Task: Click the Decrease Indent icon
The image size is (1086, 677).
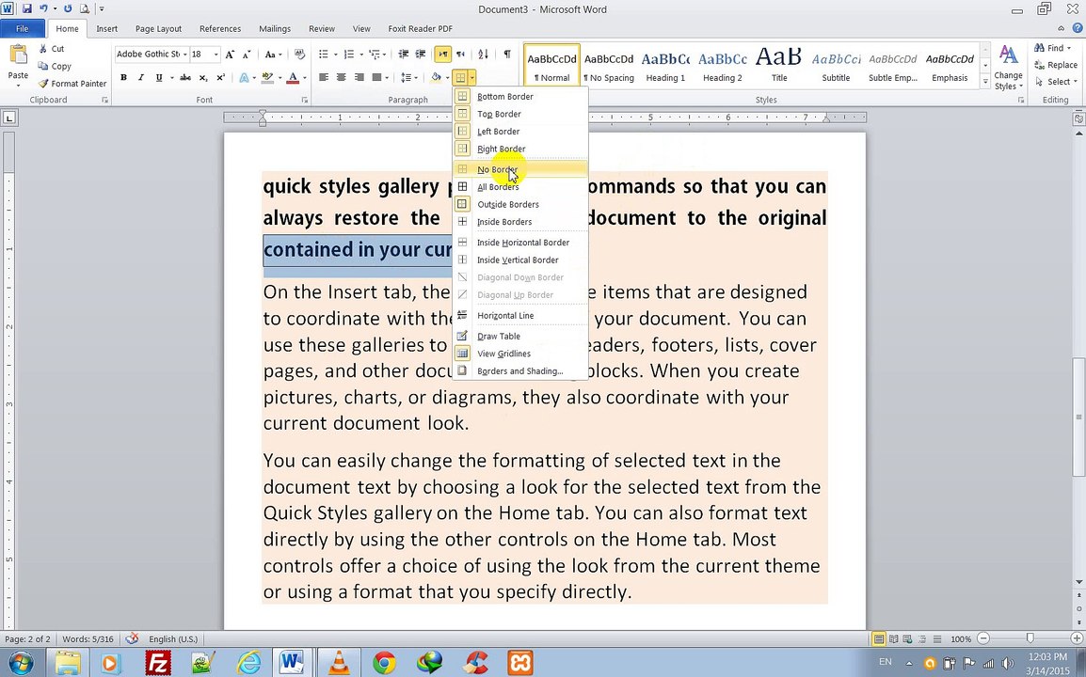Action: [403, 54]
